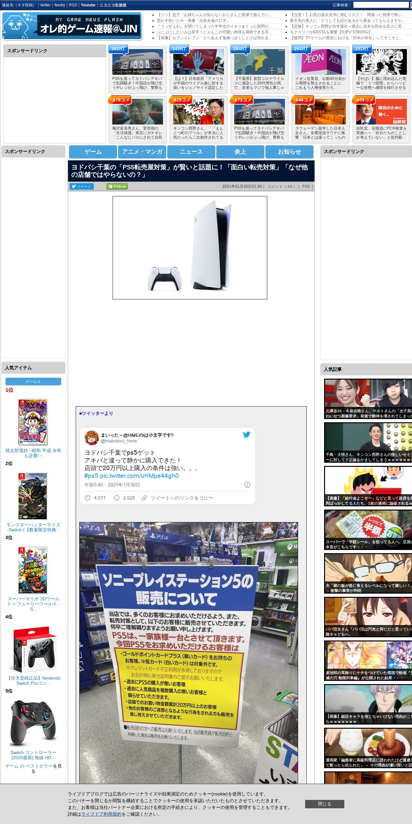Open the スーパーで半額シール popular article
412x824 pixels.
click(368, 530)
